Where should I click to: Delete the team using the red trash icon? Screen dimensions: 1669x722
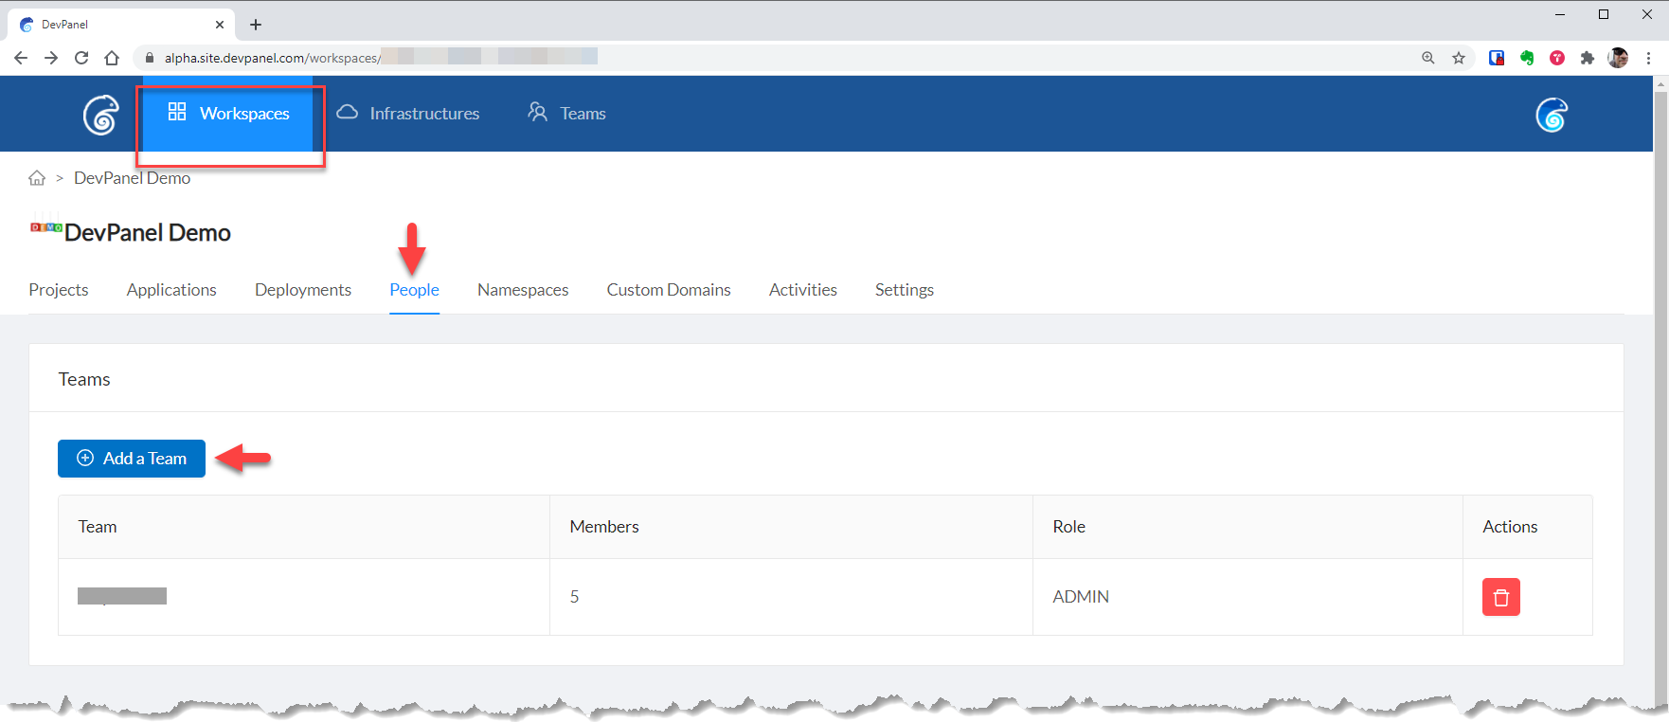click(x=1500, y=597)
